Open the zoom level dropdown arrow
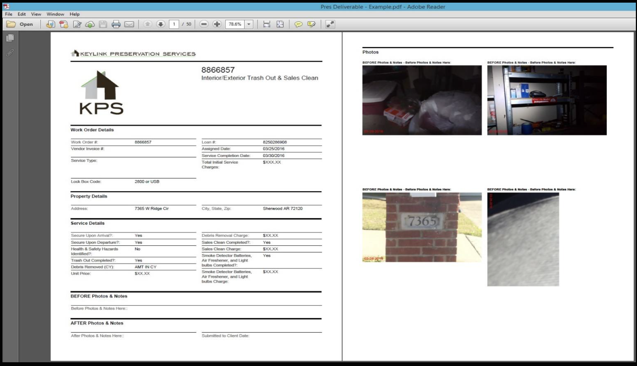The height and width of the screenshot is (366, 637). pyautogui.click(x=249, y=24)
